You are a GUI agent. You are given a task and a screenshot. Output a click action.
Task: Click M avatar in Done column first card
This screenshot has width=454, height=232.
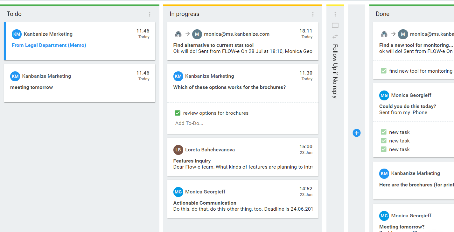click(403, 34)
